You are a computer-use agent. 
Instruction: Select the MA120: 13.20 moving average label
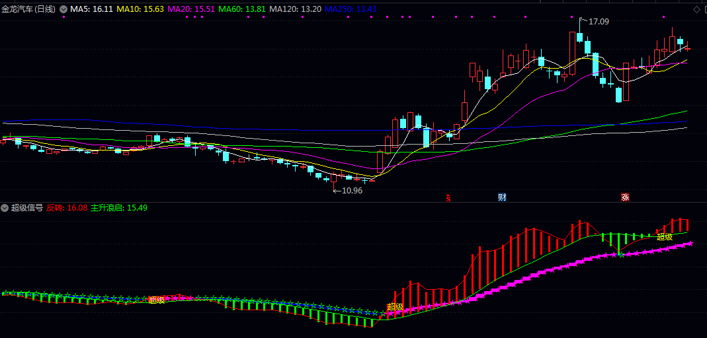pyautogui.click(x=296, y=9)
